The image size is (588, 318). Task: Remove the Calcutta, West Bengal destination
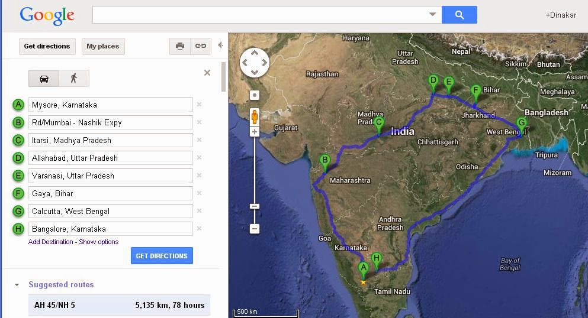click(x=199, y=210)
